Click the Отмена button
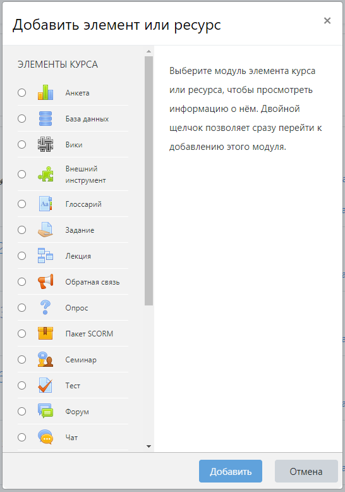 point(306,471)
